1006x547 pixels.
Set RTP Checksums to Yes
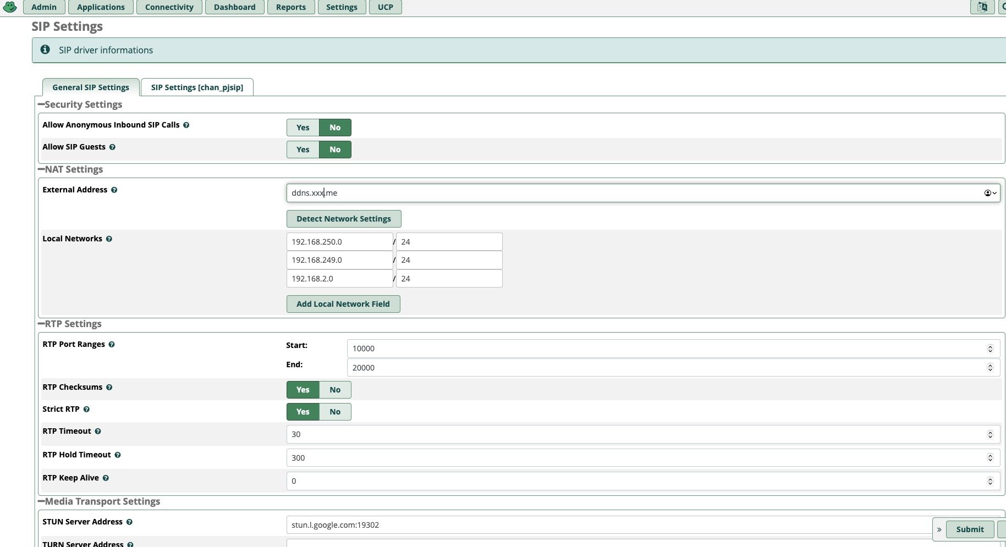click(303, 390)
